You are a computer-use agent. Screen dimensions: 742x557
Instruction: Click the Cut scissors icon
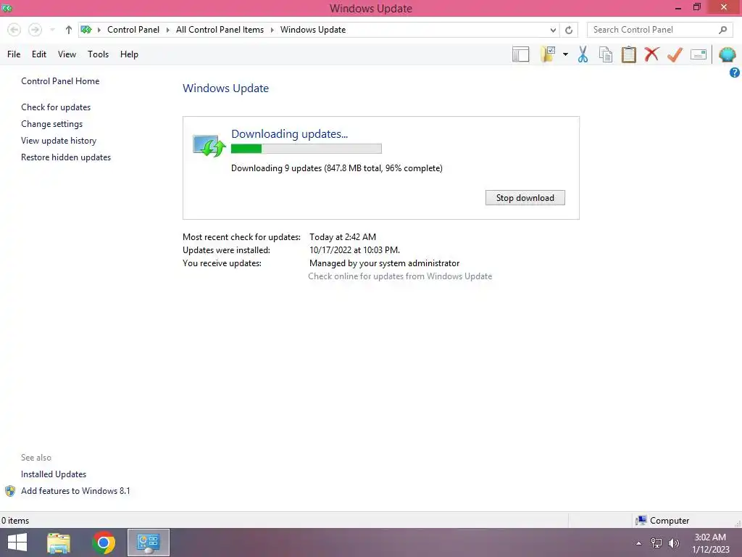pos(583,54)
